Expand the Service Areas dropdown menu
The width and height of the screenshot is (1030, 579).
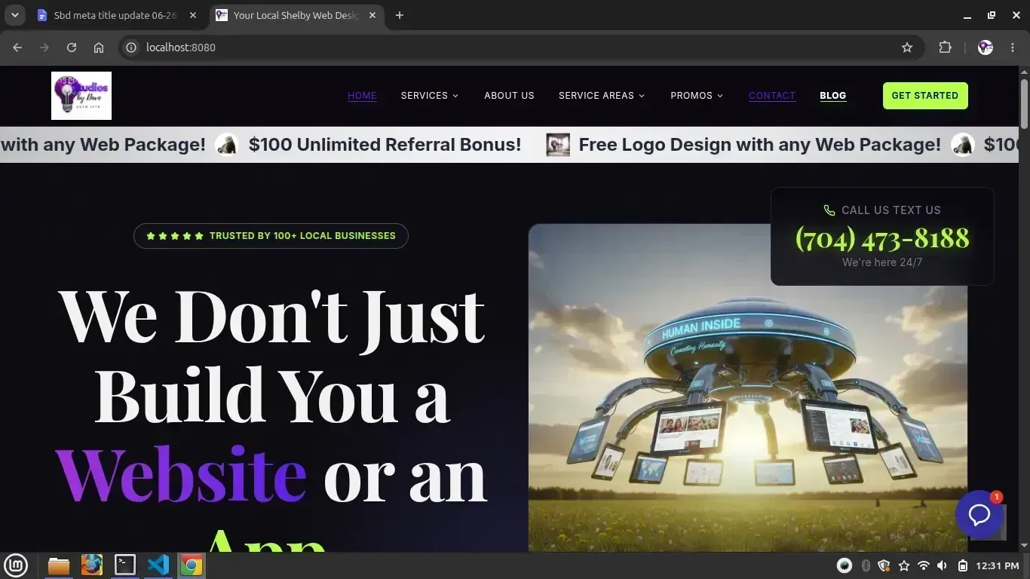(x=602, y=96)
